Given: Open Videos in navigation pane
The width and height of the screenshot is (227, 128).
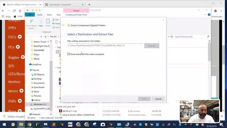Looking at the screenshot, I should pyautogui.click(x=37, y=100).
